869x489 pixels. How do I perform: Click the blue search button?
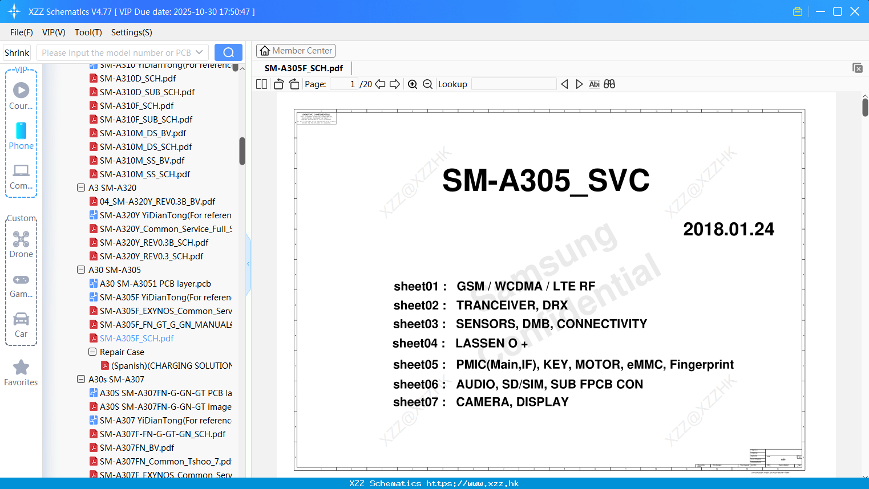(228, 52)
